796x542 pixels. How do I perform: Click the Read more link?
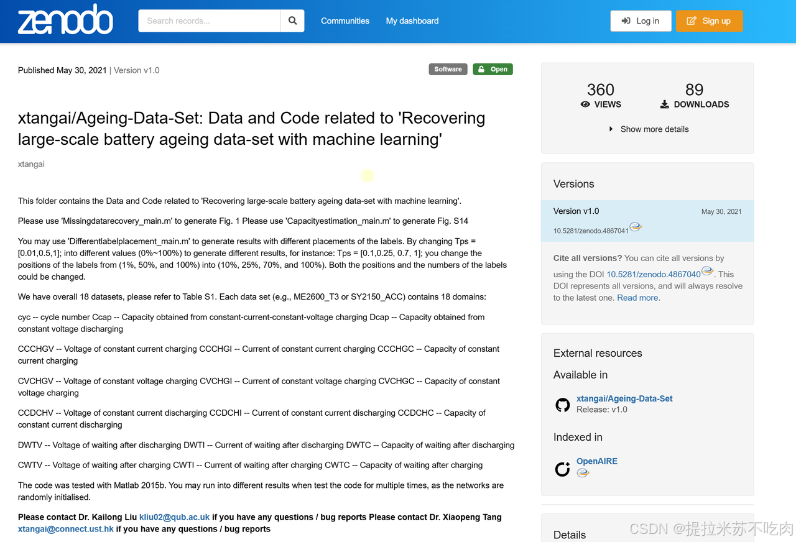coord(637,298)
